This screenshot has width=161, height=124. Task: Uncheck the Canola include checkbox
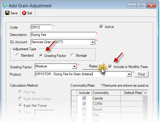pyautogui.click(x=84, y=98)
